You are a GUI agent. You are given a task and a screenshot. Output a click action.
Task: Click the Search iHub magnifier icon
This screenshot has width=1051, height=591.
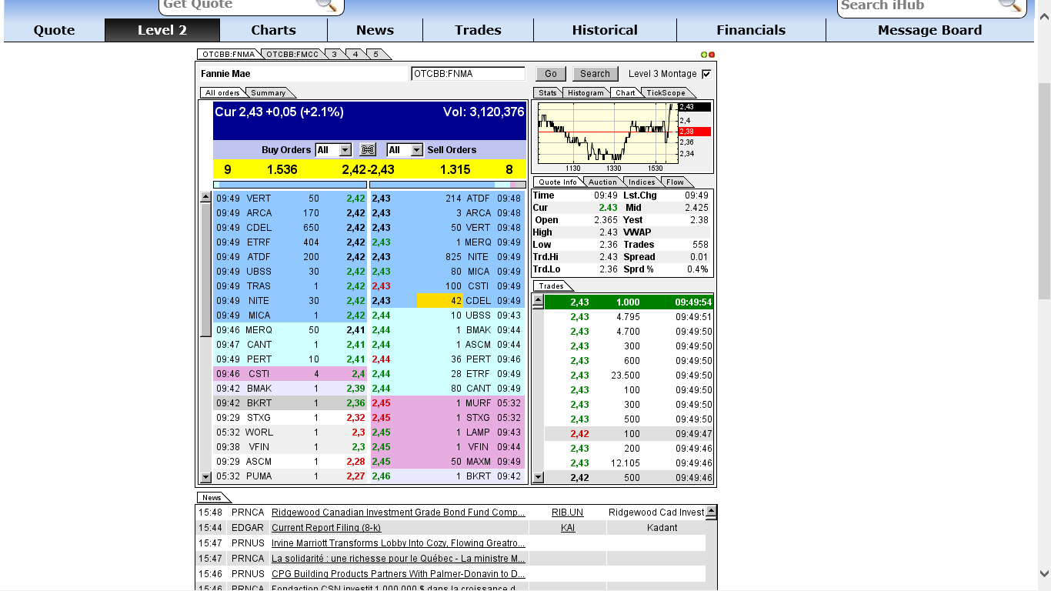[x=1010, y=6]
